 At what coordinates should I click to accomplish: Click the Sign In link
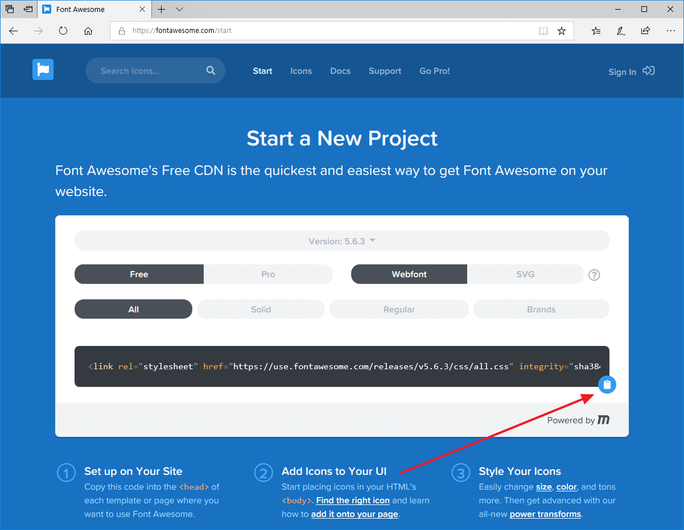(x=622, y=72)
